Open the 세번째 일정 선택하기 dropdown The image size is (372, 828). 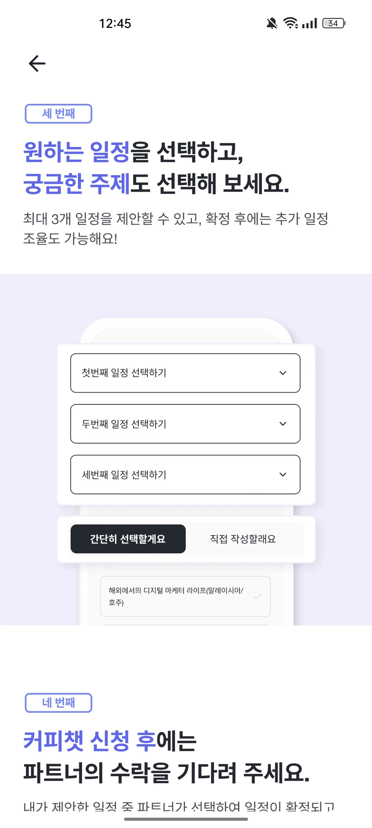click(185, 474)
